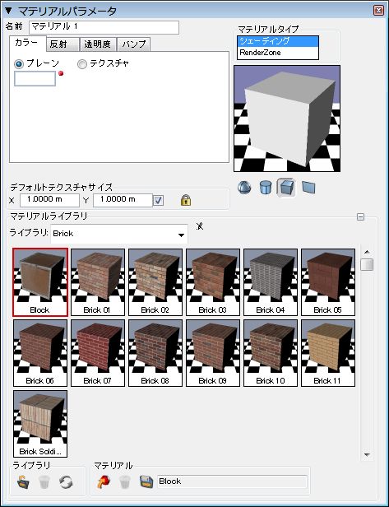This screenshot has height=507, width=389.
Task: Switch to the 反射 tab
Action: pyautogui.click(x=63, y=44)
